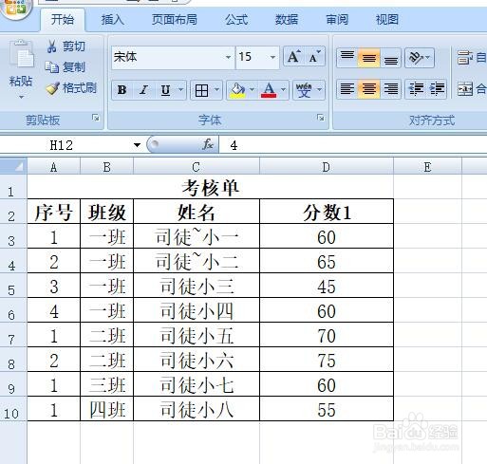
Task: Toggle italic formatting
Action: pos(144,90)
